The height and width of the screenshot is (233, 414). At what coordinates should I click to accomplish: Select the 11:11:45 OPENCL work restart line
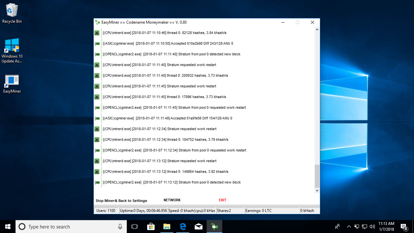(174, 107)
